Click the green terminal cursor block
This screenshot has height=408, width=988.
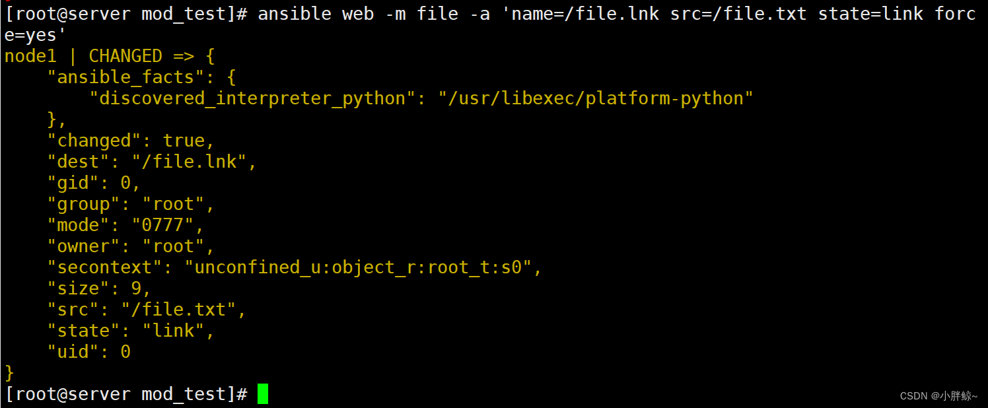click(x=263, y=394)
